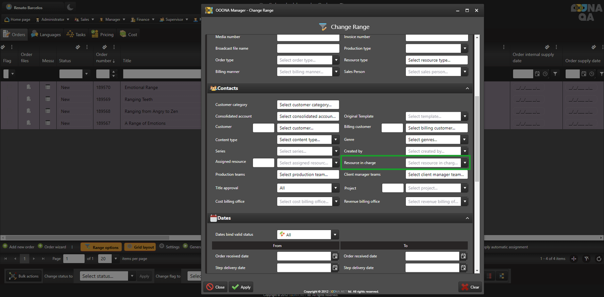
Task: Open the Finance menu
Action: click(140, 20)
